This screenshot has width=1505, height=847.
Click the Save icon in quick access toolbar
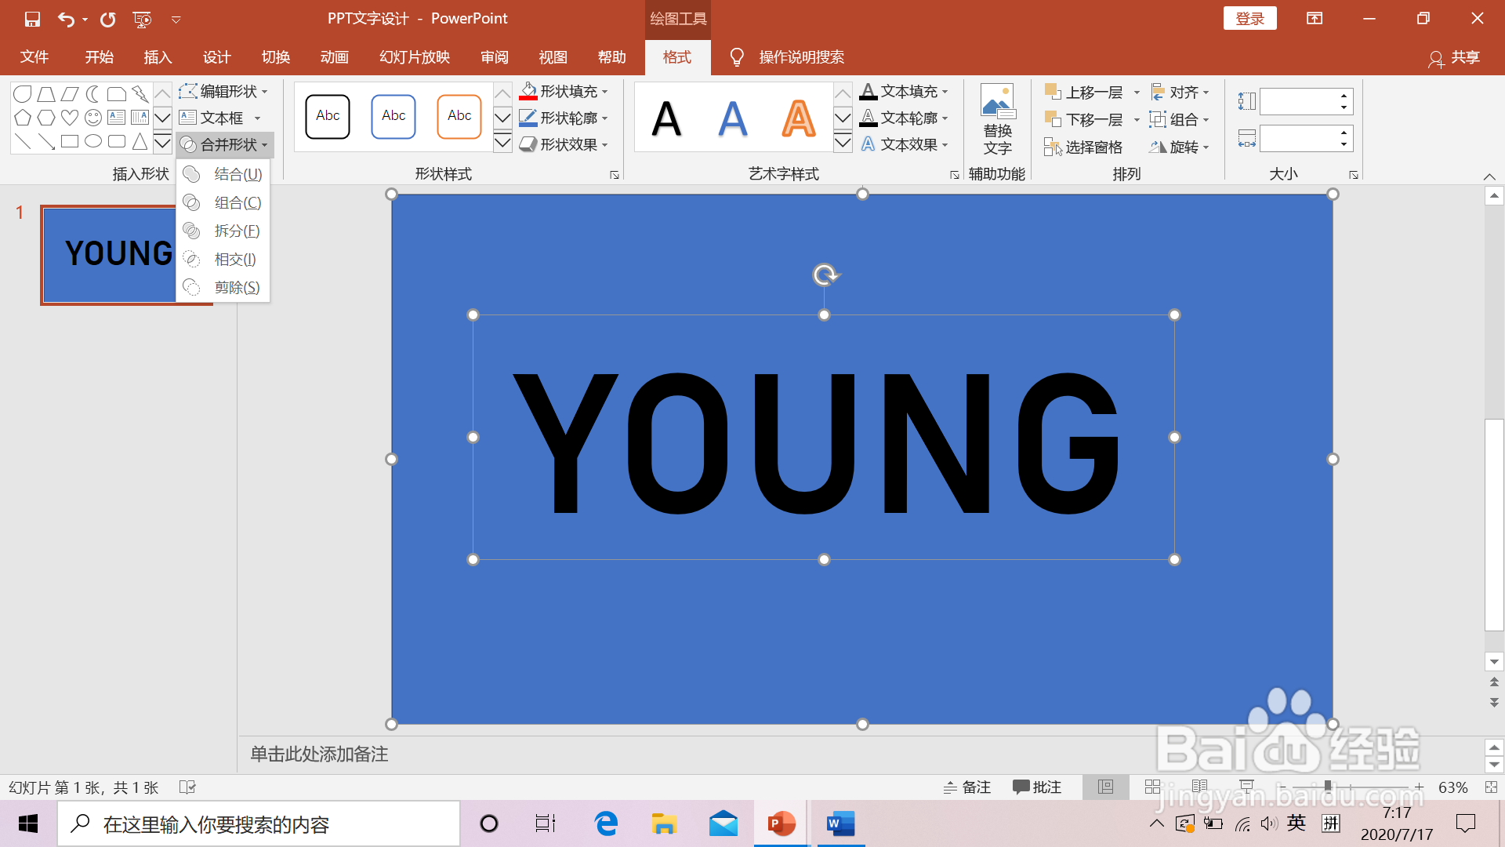pos(32,19)
